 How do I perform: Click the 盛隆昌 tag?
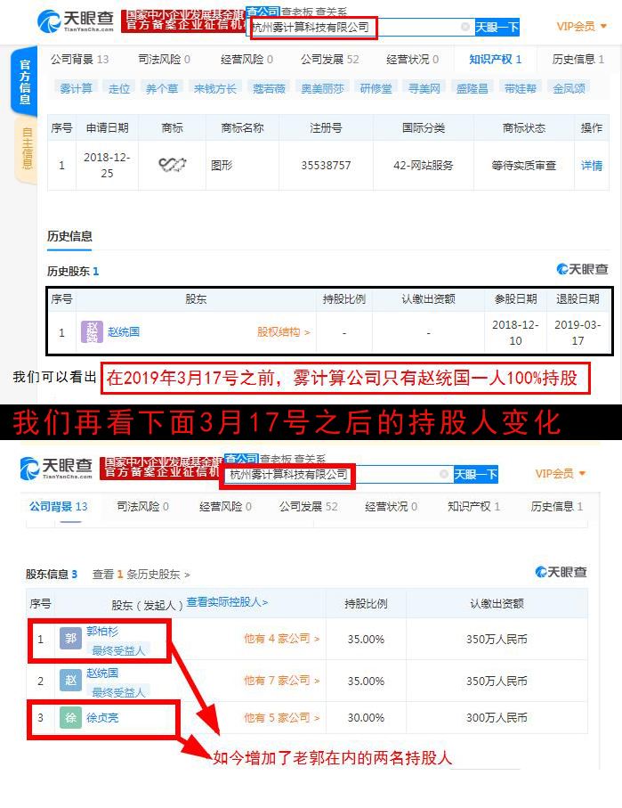click(473, 88)
